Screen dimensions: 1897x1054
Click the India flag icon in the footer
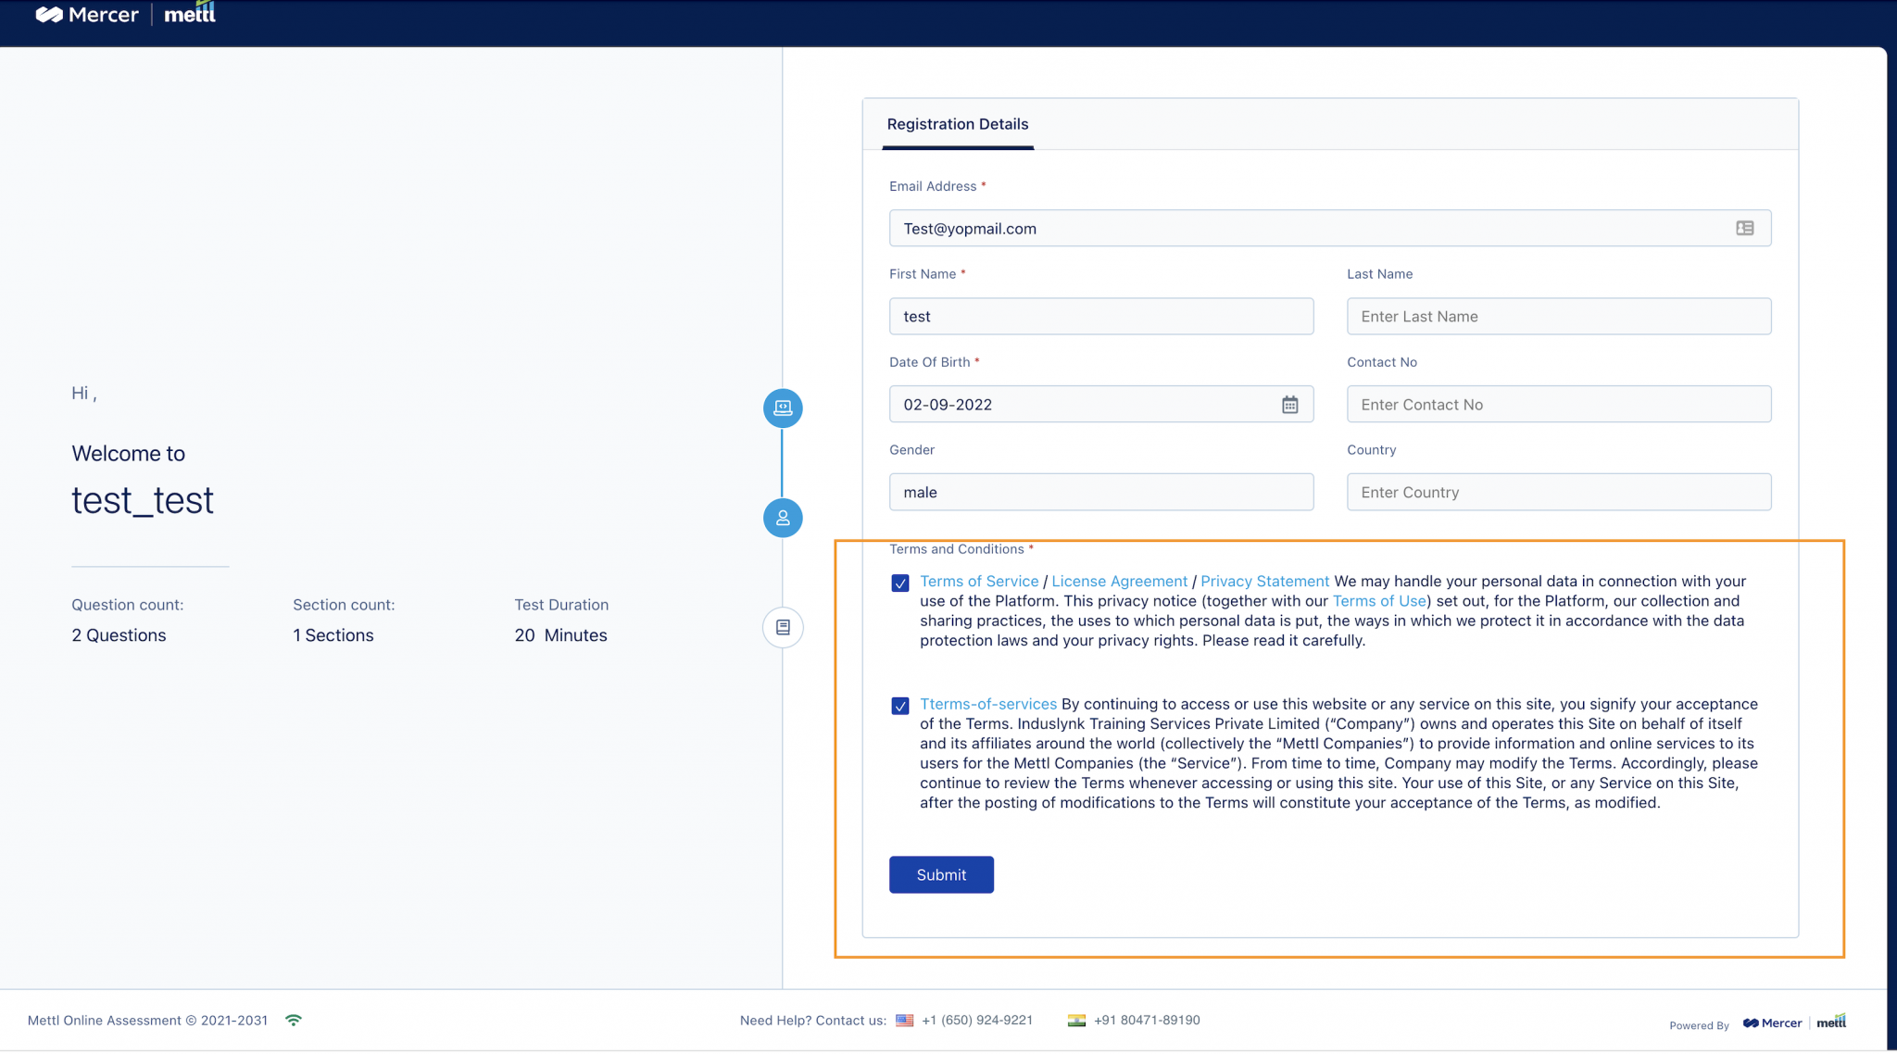pyautogui.click(x=1075, y=1019)
